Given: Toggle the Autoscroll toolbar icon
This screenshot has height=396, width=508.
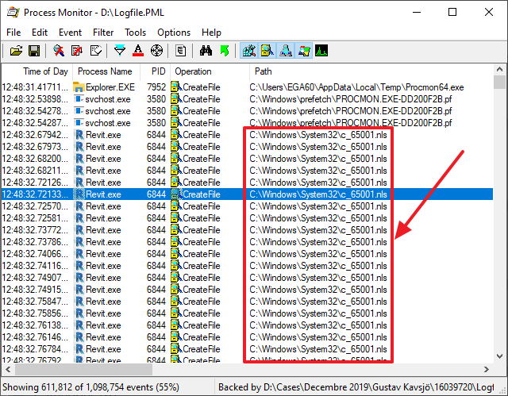Looking at the screenshot, I should point(77,51).
